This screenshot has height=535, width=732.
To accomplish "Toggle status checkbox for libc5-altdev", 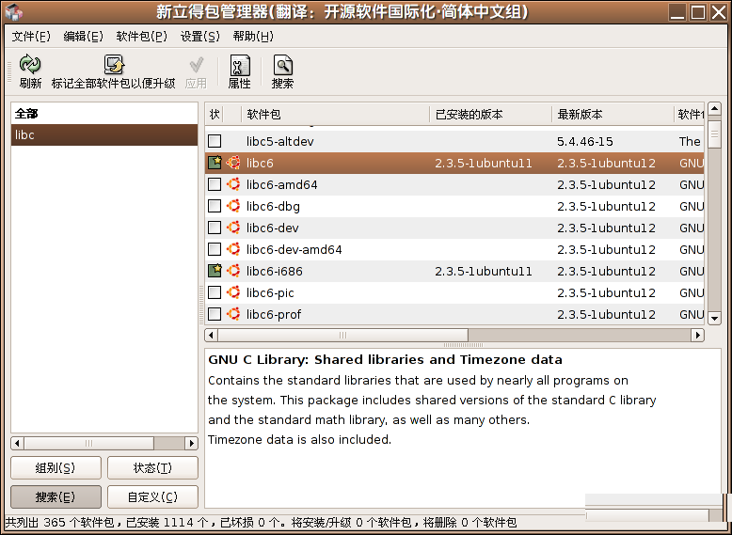I will [x=215, y=141].
